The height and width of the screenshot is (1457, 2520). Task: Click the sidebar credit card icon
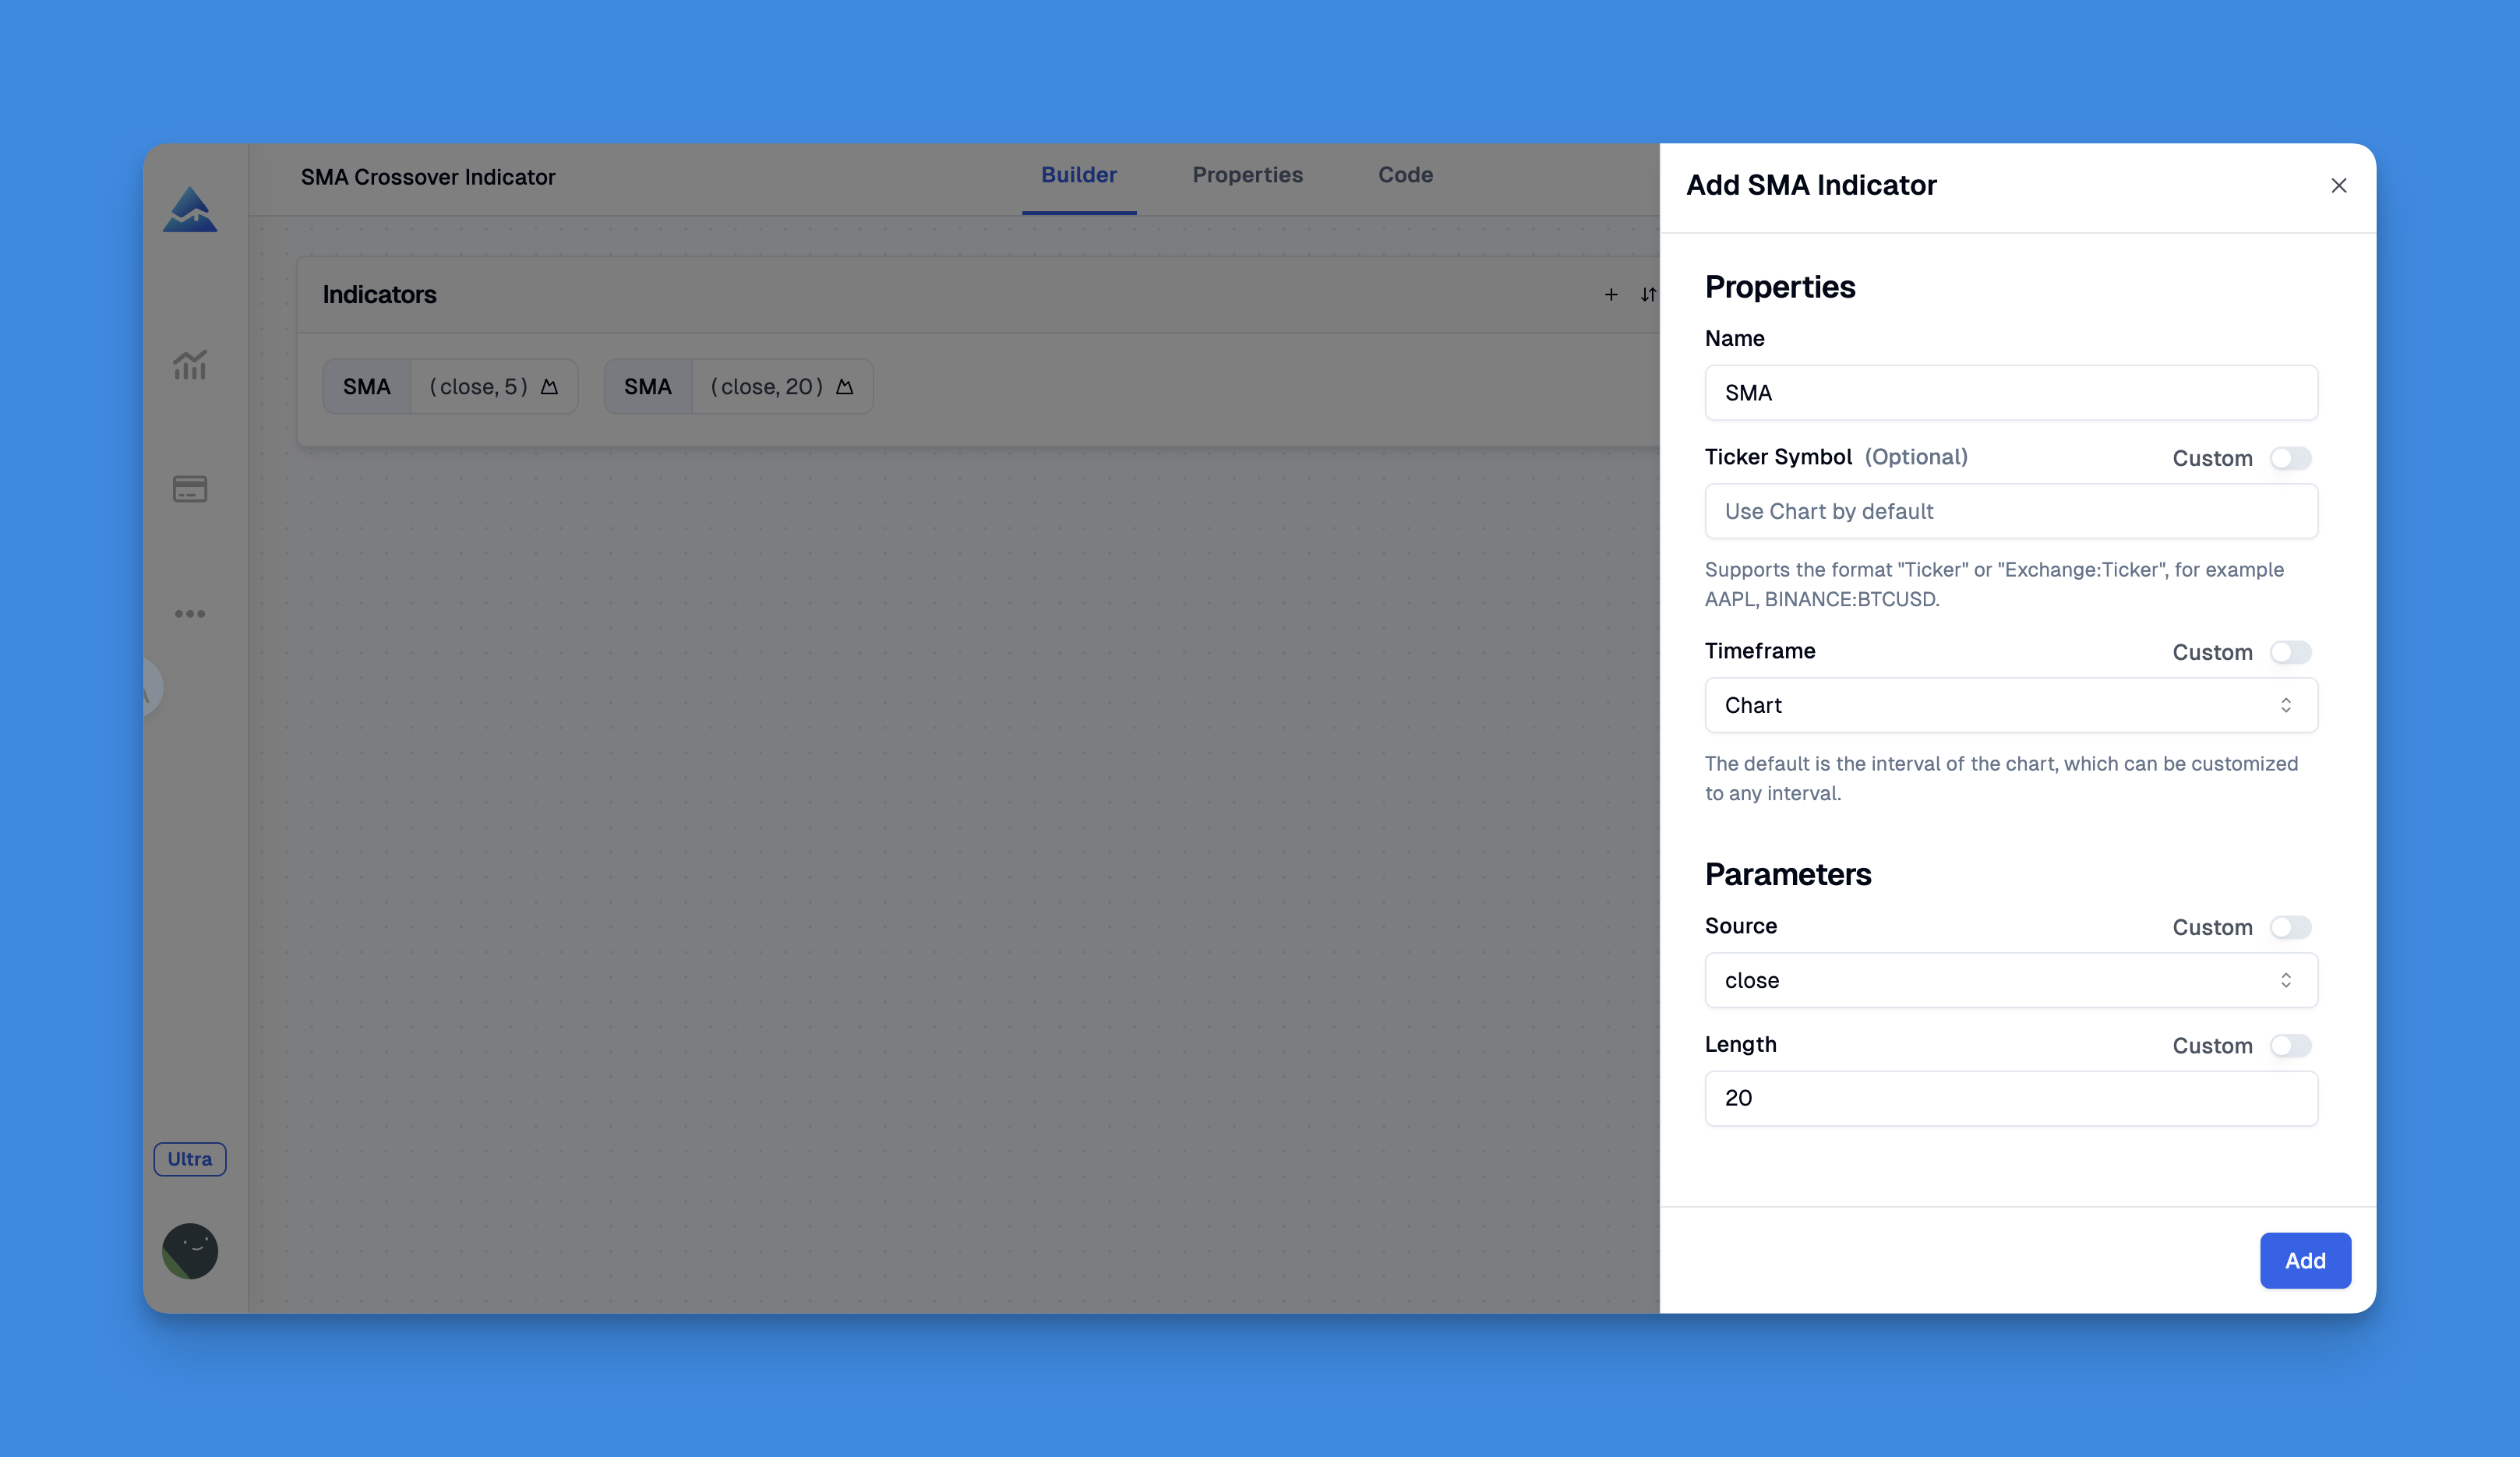click(189, 489)
